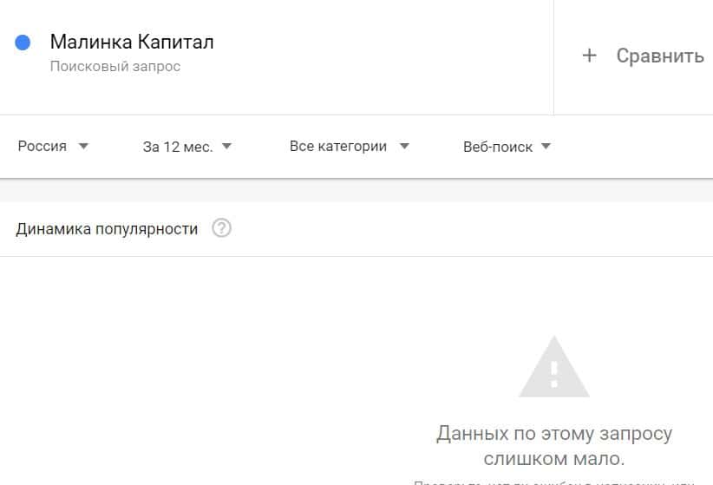Select the Веб-поиск search type dropdown
The width and height of the screenshot is (713, 485).
(x=507, y=147)
